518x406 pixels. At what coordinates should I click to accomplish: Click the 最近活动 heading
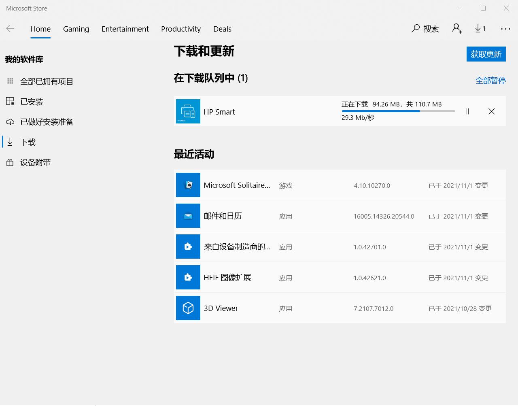pos(194,154)
